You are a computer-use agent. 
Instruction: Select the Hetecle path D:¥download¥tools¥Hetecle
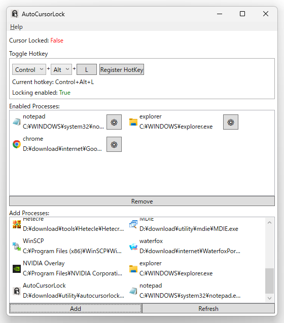[73, 229]
